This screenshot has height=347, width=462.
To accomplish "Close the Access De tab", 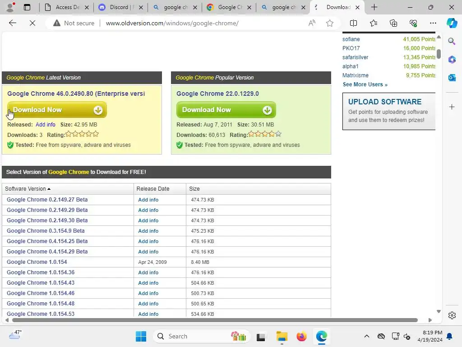I will [87, 7].
